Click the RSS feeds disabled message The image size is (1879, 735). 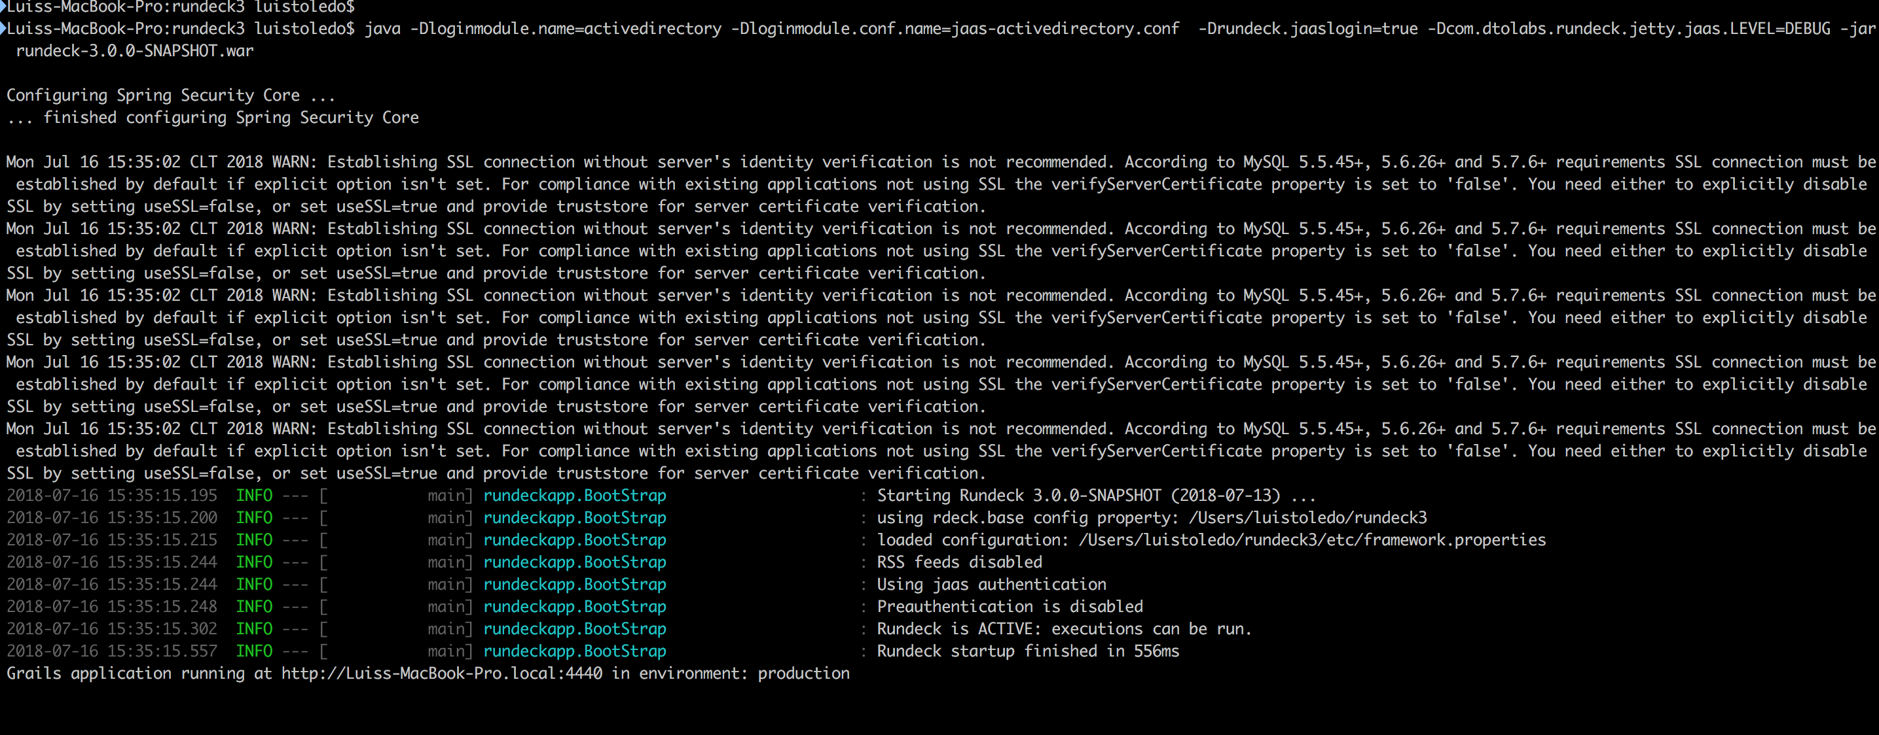960,562
